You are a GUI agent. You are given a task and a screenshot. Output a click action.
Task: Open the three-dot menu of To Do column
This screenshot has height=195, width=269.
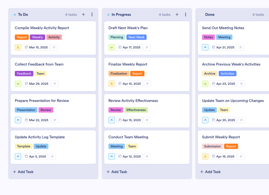[x=92, y=14]
